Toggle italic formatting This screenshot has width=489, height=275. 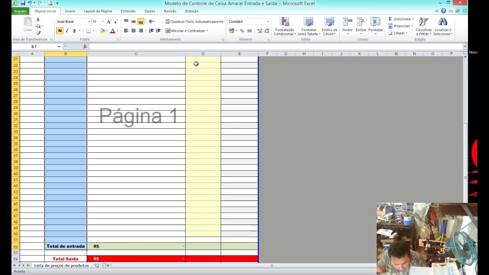click(67, 31)
